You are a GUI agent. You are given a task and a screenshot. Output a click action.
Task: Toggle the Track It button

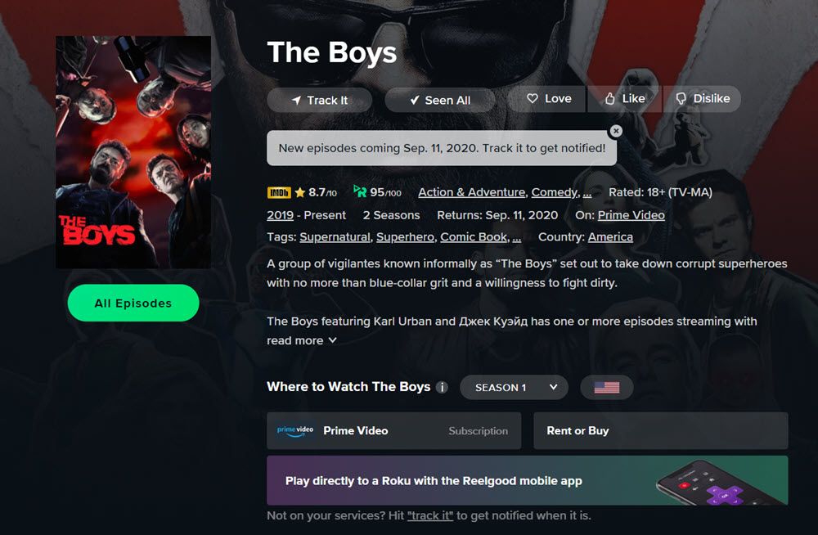point(319,101)
